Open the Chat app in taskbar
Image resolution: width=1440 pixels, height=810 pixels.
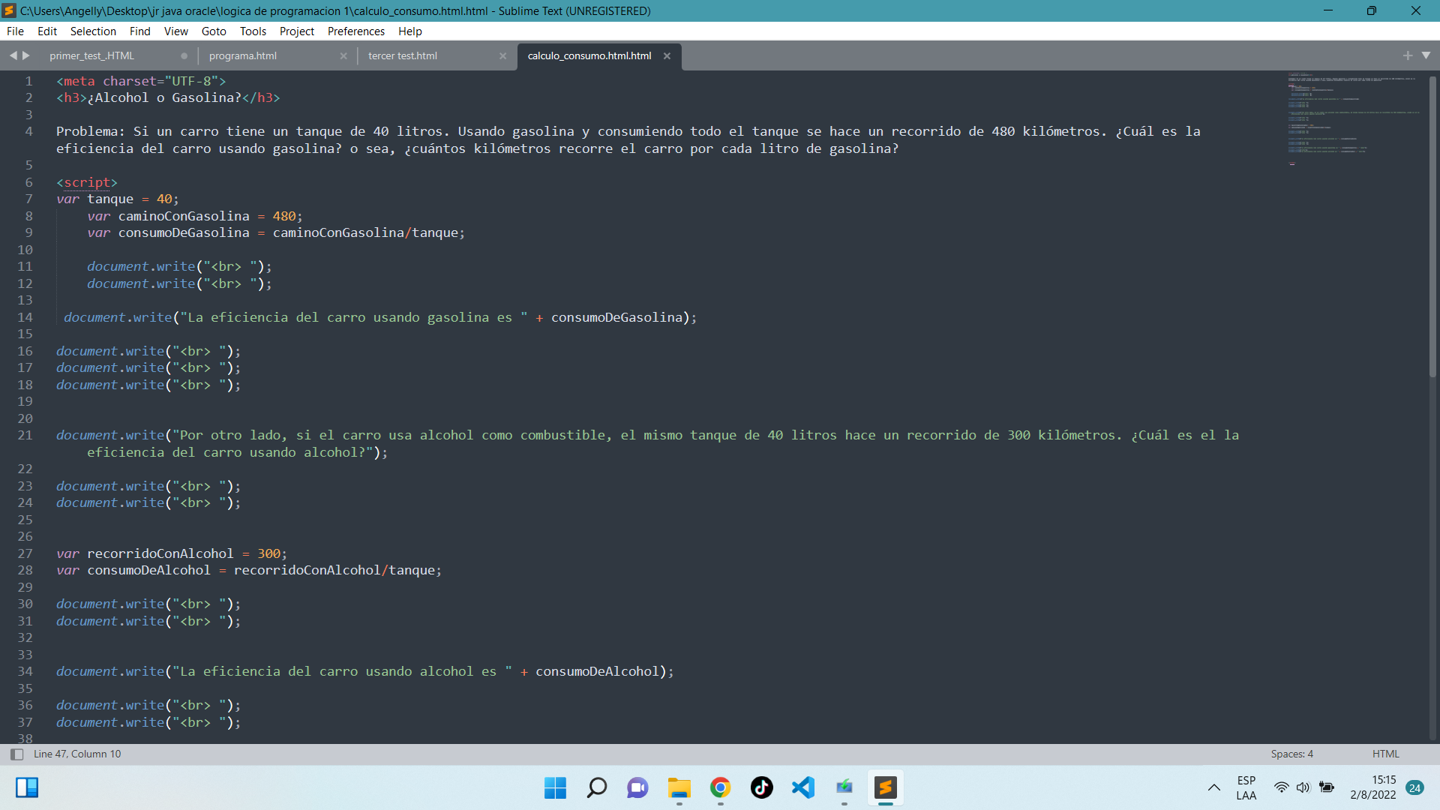click(x=637, y=787)
